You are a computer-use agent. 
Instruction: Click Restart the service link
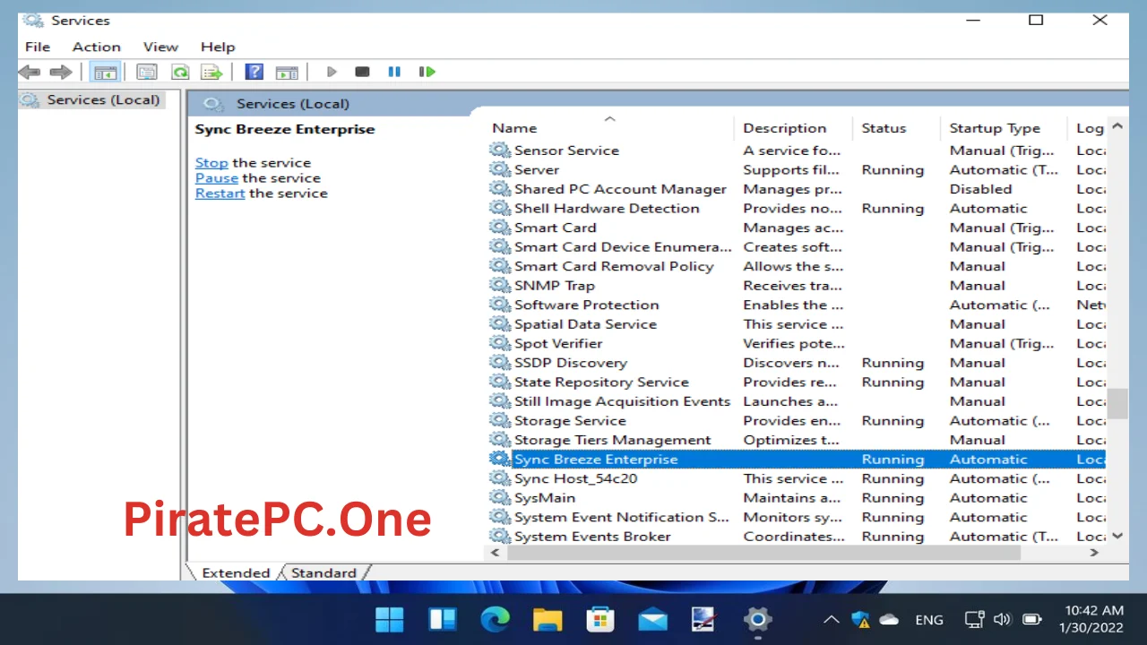[220, 193]
